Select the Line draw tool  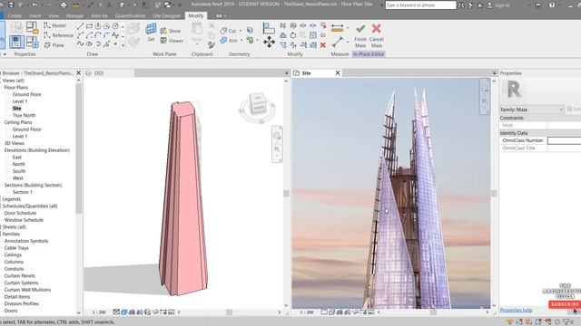81,26
